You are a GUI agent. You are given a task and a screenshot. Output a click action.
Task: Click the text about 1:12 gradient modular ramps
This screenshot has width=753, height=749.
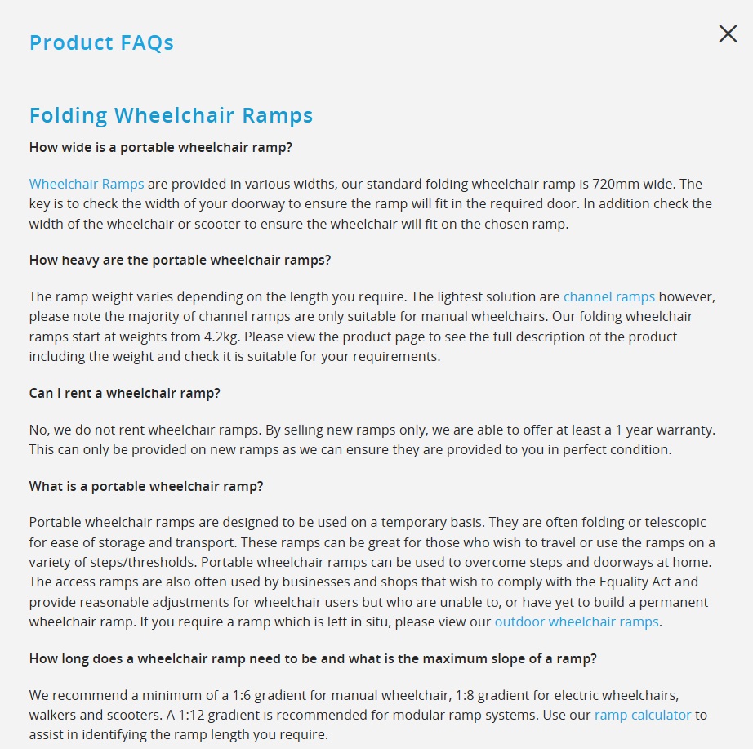point(353,715)
